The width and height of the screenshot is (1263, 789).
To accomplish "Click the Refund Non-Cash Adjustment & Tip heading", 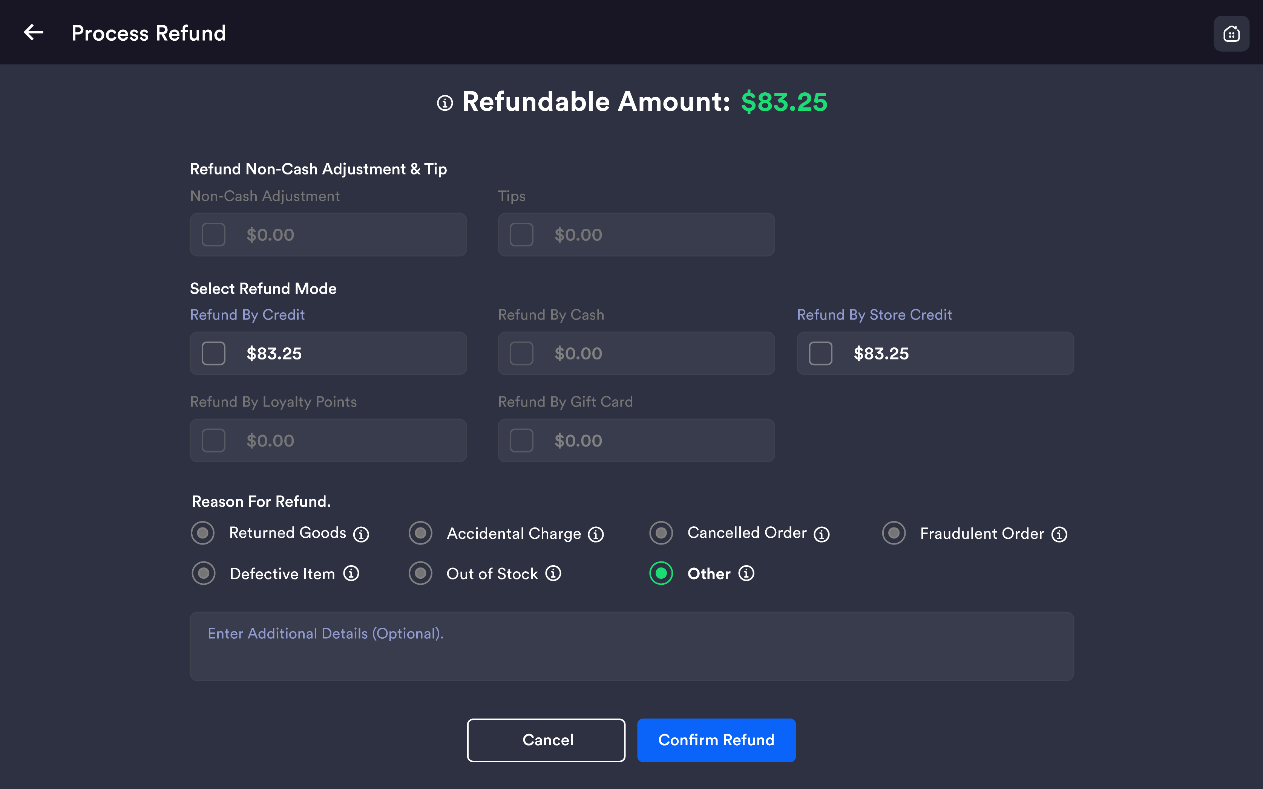I will (x=319, y=169).
